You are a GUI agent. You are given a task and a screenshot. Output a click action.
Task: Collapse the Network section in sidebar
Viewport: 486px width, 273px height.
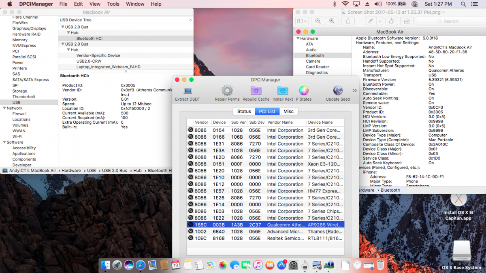pyautogui.click(x=4, y=108)
